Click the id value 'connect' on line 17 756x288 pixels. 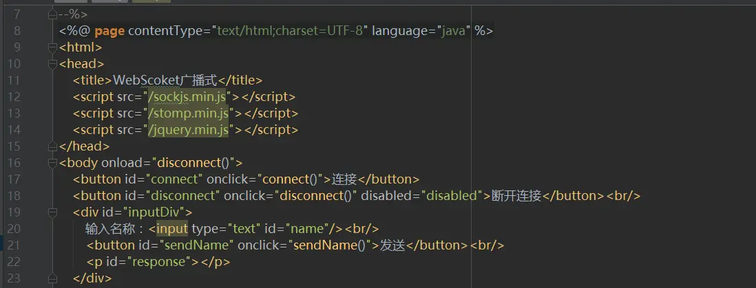(x=174, y=179)
